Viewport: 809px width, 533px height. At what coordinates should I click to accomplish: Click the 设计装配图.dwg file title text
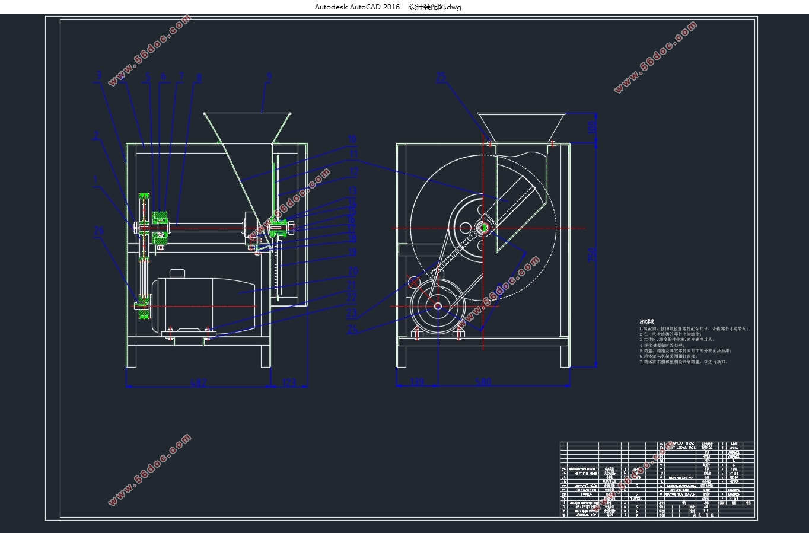435,7
